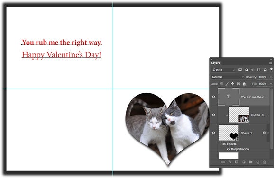Collapse Layers panel double-arrow icon
275x178 pixels.
pyautogui.click(x=271, y=59)
